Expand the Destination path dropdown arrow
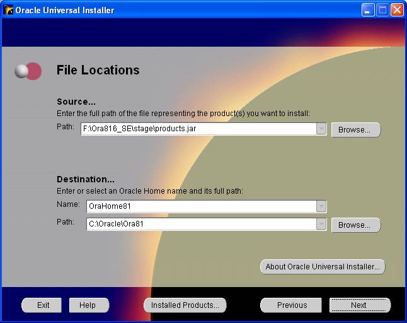Screen dimensions: 407x323 point(321,224)
